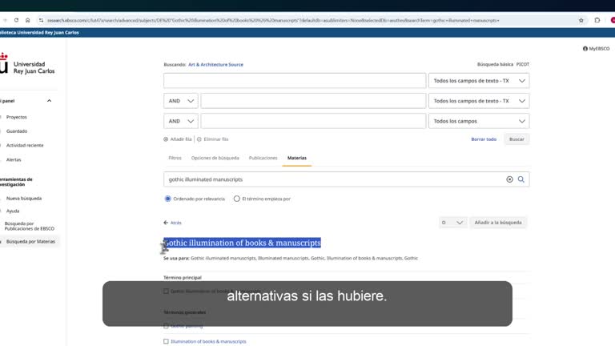615x346 pixels.
Task: Click Añadir fila plus icon
Action: 166,139
